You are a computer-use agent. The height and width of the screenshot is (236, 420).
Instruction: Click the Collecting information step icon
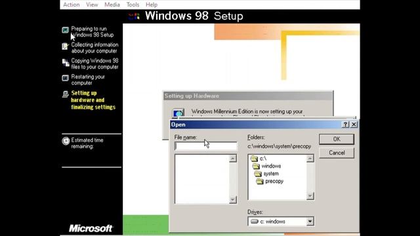(66, 47)
